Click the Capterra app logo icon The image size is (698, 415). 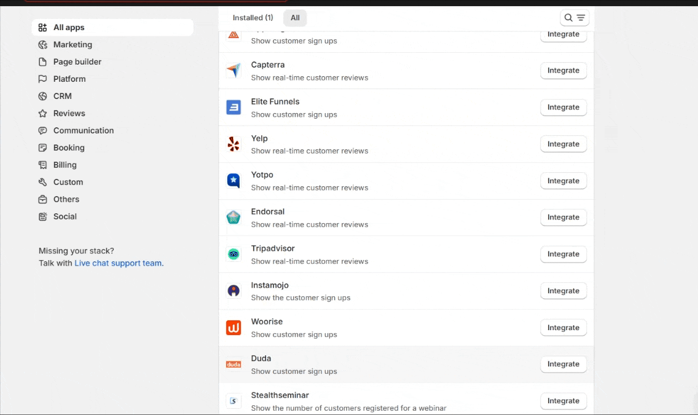click(x=233, y=71)
